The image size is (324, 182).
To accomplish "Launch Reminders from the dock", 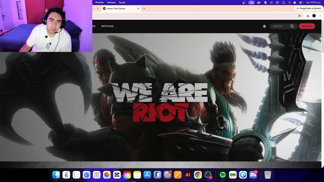I will click(76, 175).
